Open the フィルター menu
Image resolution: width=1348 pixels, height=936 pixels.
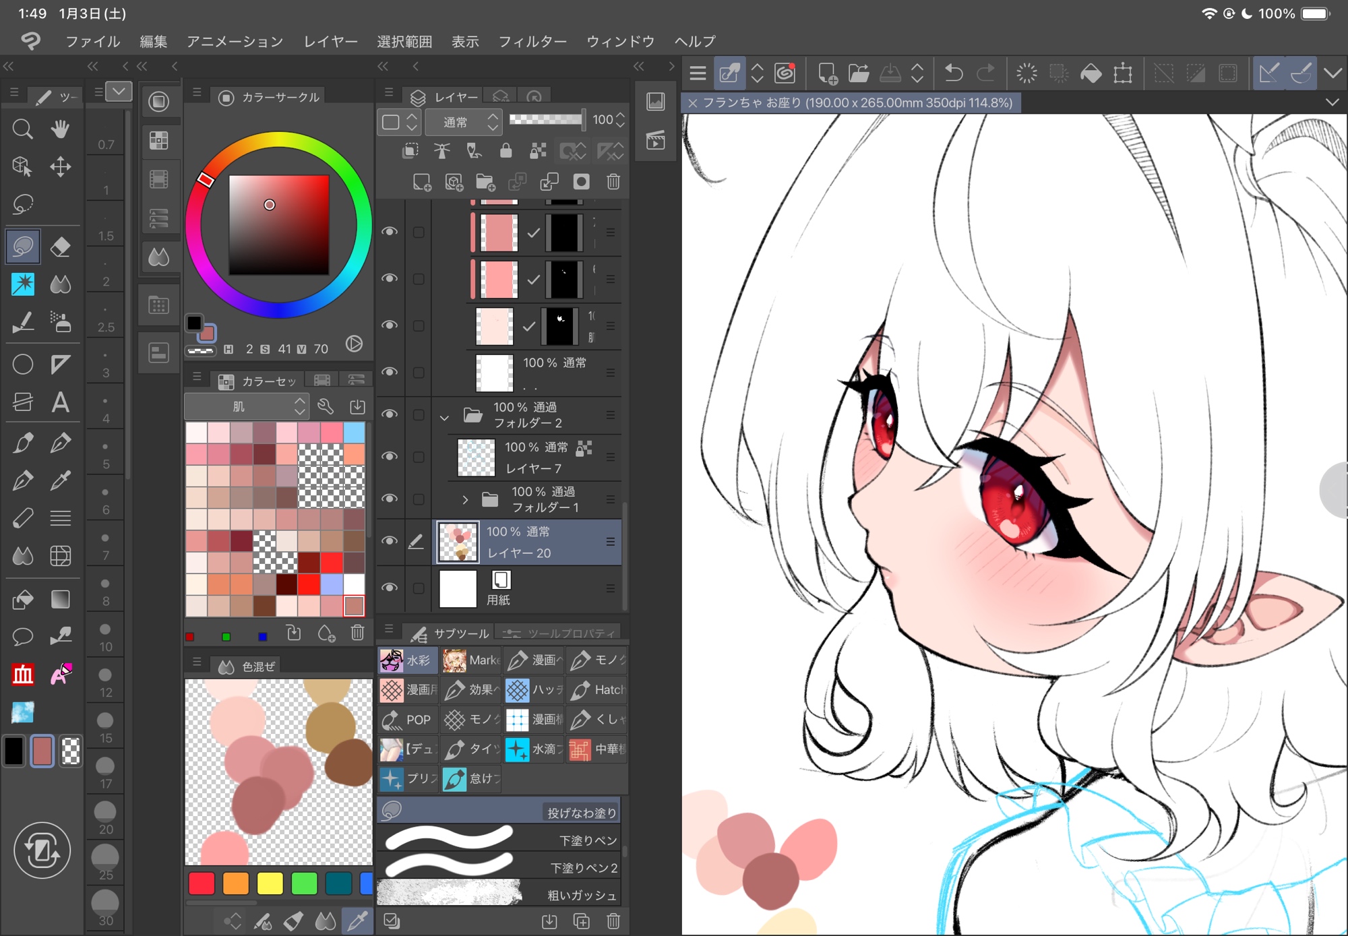(532, 42)
